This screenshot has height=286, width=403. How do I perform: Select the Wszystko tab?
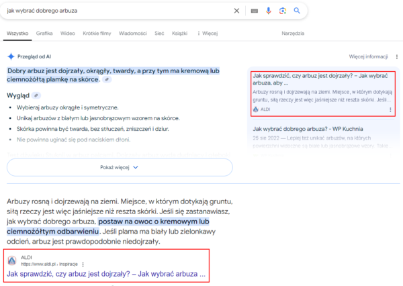[x=17, y=34]
